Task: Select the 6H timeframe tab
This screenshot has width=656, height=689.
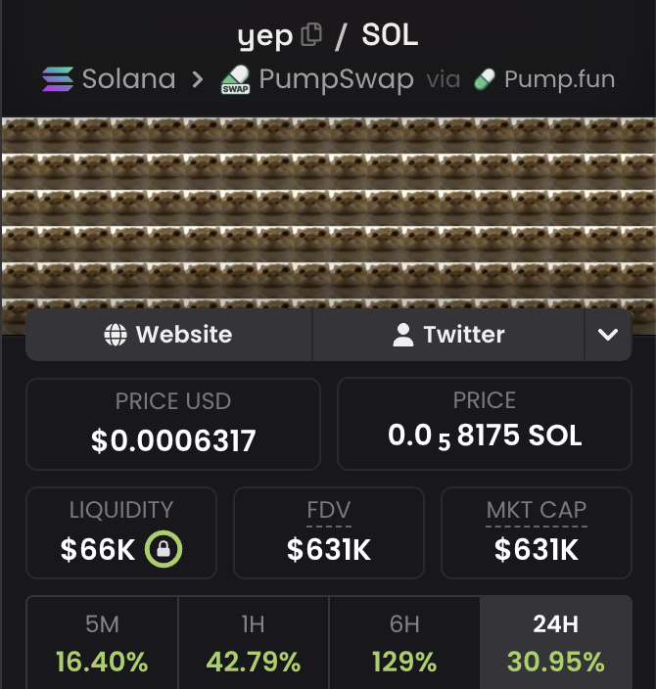Action: 404,642
